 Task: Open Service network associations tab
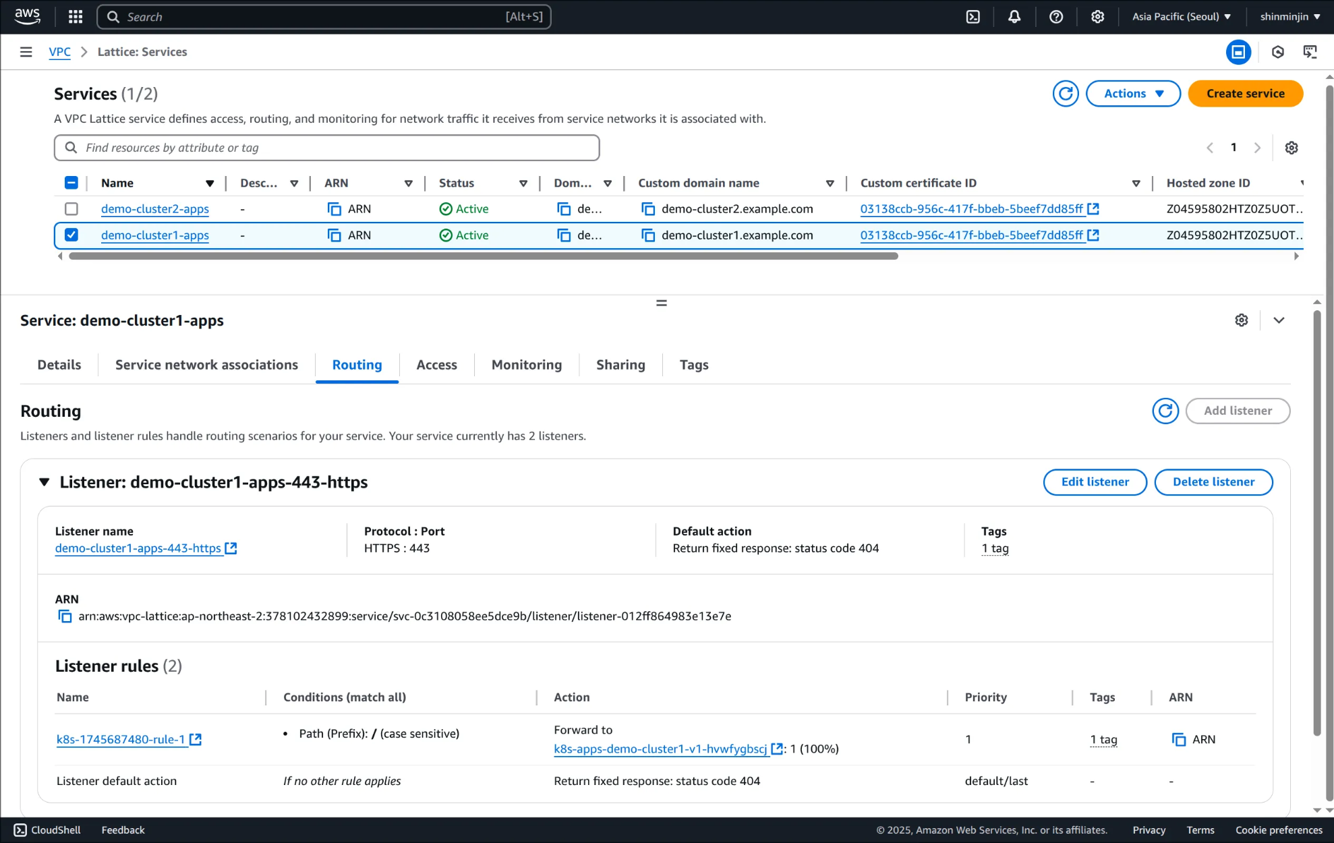(x=206, y=365)
